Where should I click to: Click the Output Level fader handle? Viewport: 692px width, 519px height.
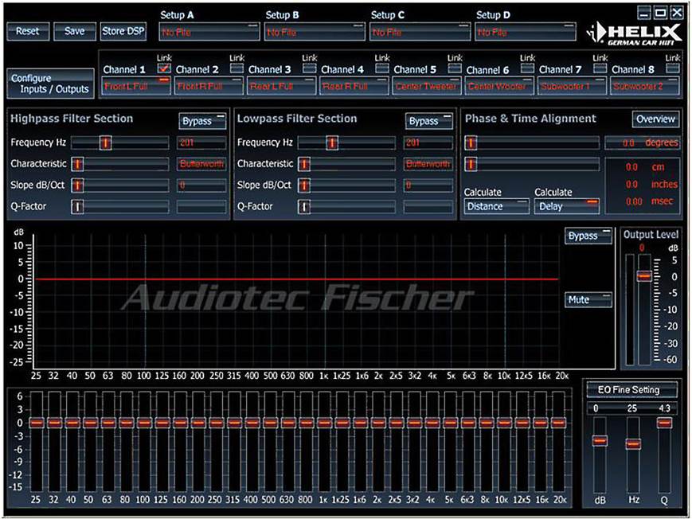(x=644, y=276)
